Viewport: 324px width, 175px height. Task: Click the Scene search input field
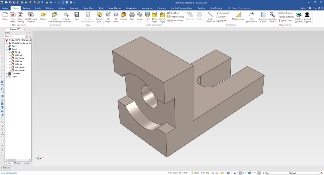point(14,36)
